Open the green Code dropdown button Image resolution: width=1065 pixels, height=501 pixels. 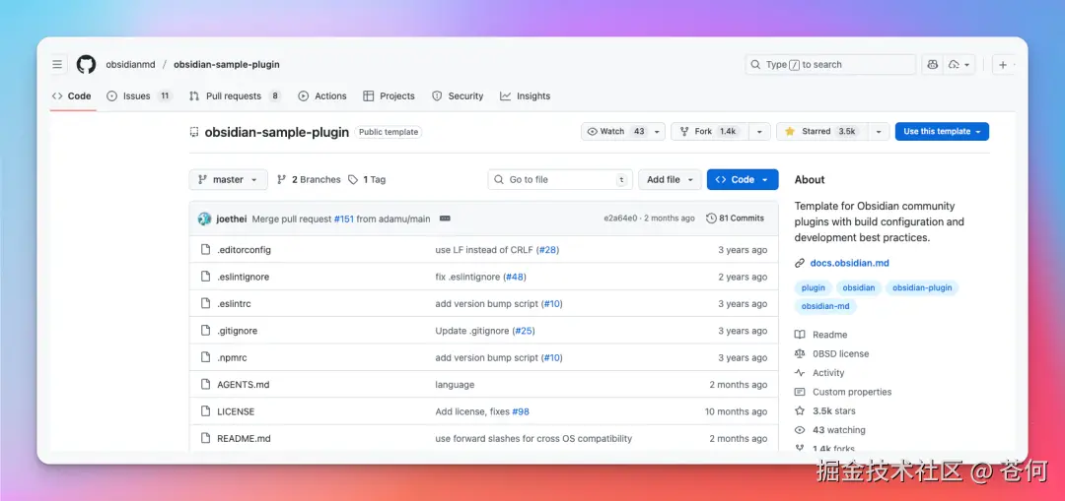point(743,180)
